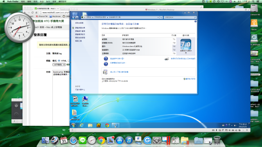Open the text color dropdown in the post form
This screenshot has width=262, height=147.
point(59,65)
